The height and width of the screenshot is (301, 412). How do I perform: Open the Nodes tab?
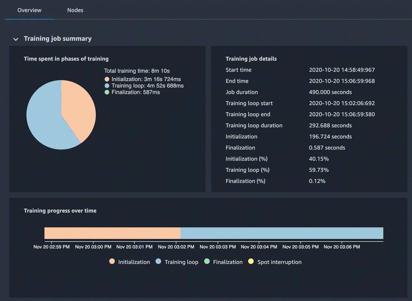tap(75, 10)
